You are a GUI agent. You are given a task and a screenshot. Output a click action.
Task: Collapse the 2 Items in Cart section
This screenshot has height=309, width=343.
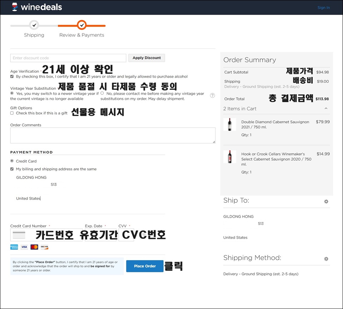click(326, 108)
